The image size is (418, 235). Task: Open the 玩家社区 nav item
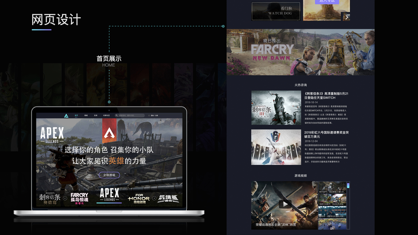point(107,116)
